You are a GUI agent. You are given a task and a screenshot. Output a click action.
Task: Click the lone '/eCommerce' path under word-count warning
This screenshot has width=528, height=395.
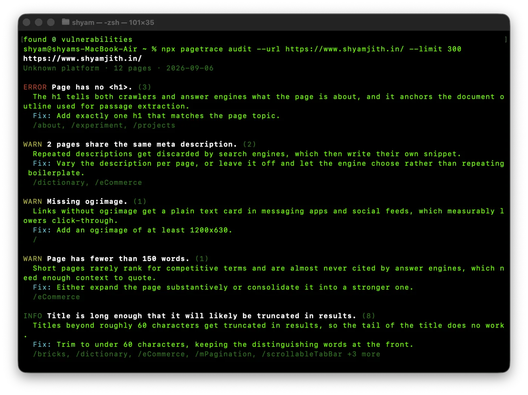57,297
